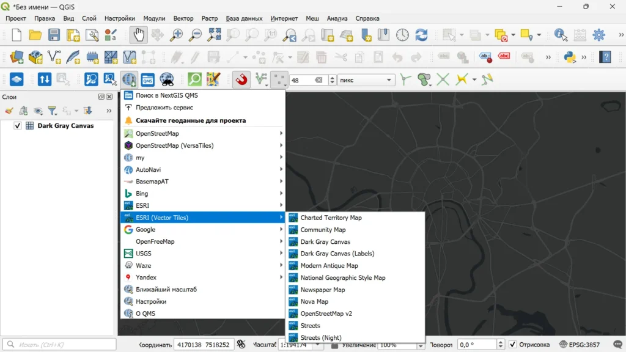Open the messages log speech bubble
The height and width of the screenshot is (352, 626).
click(x=617, y=345)
